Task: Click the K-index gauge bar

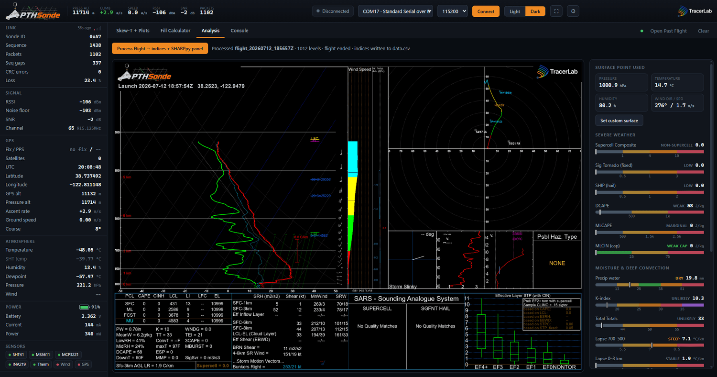Action: [x=650, y=305]
